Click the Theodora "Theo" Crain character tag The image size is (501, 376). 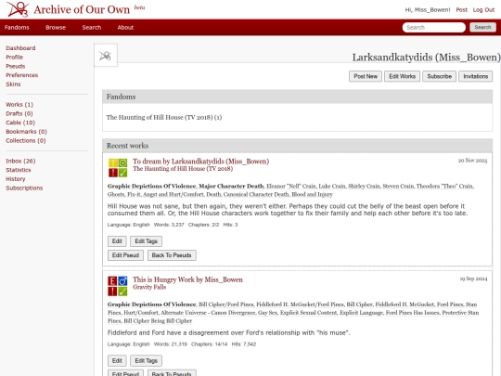click(x=445, y=186)
